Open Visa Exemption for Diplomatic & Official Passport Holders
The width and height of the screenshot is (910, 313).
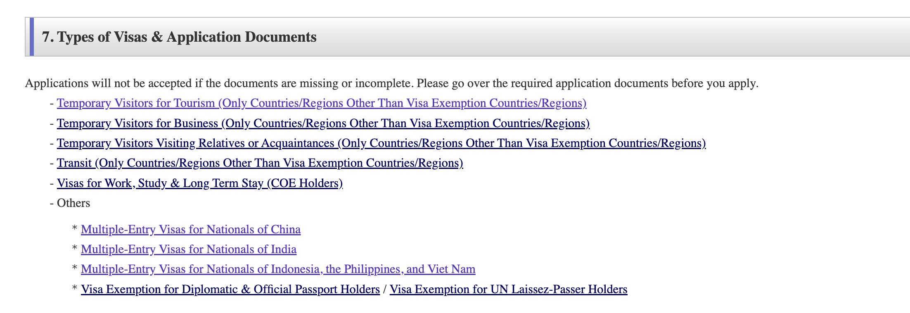(230, 289)
